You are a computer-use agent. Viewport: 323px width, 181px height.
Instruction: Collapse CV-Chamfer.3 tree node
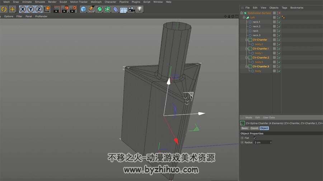(x=247, y=67)
